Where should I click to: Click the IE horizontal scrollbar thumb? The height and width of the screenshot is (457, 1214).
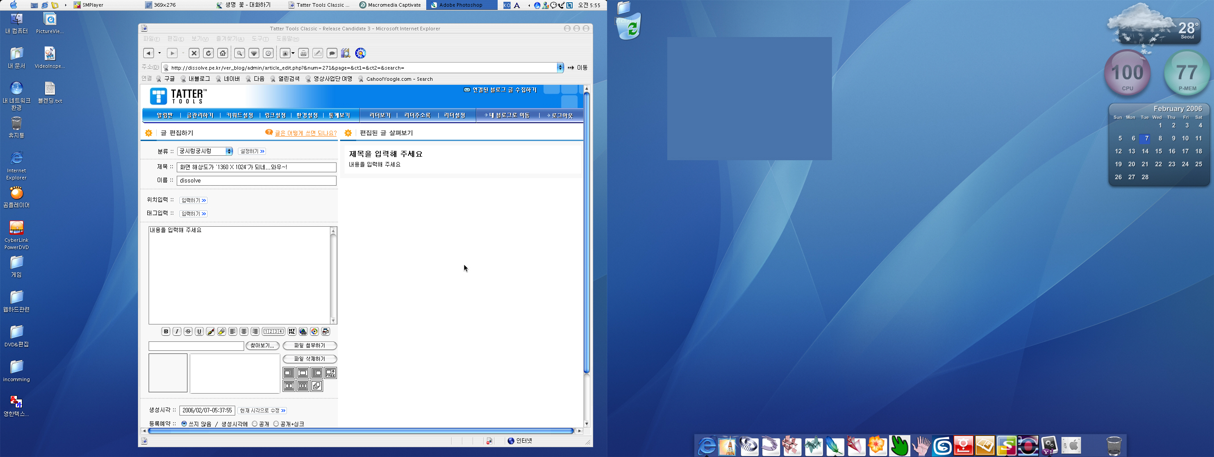pyautogui.click(x=361, y=431)
